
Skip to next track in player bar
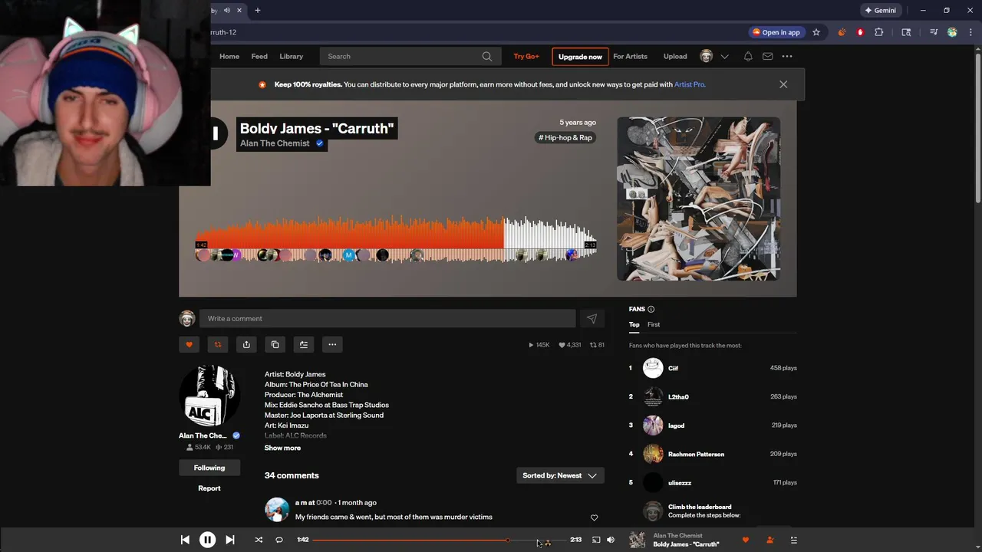tap(229, 540)
